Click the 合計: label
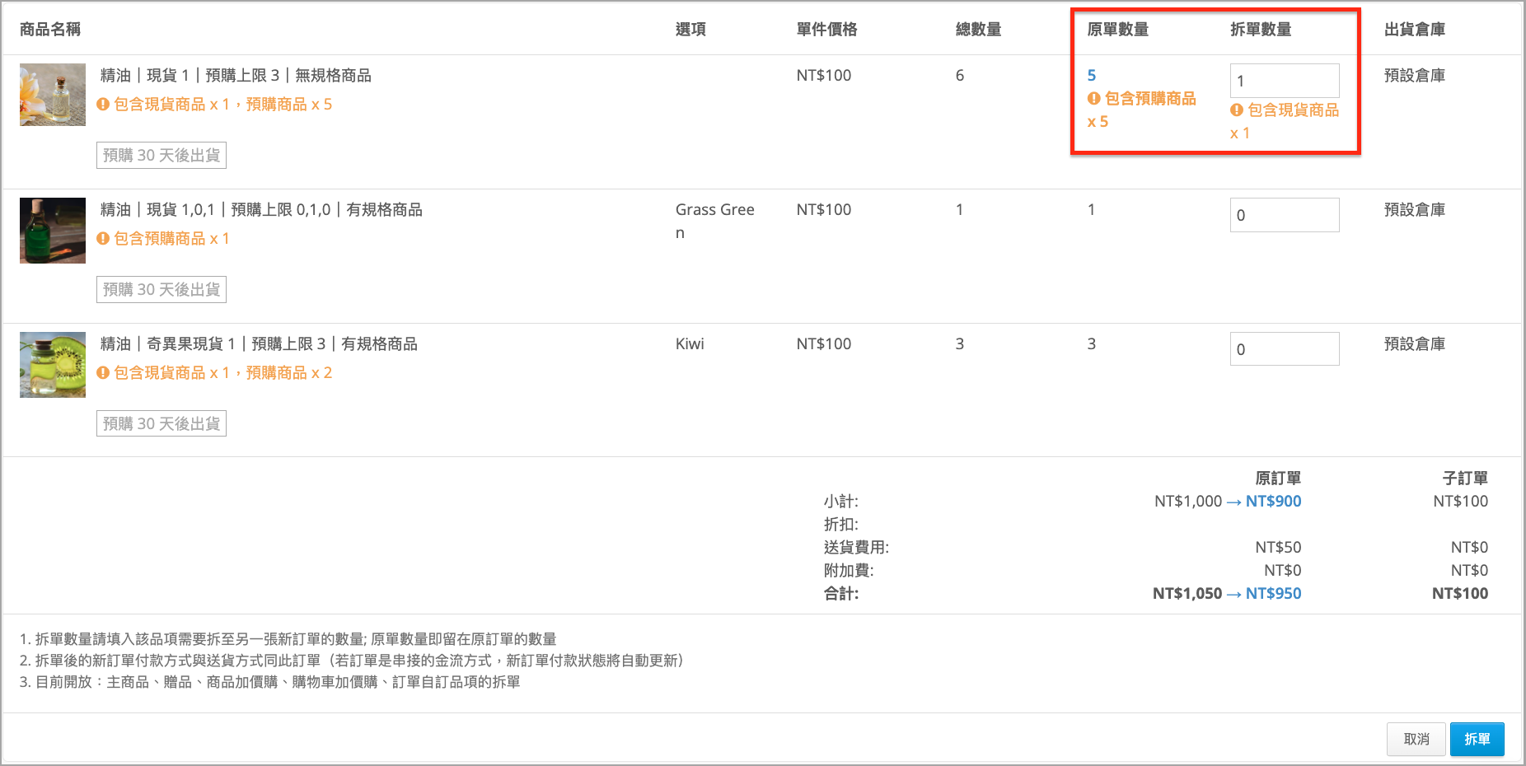The height and width of the screenshot is (766, 1526). click(841, 594)
